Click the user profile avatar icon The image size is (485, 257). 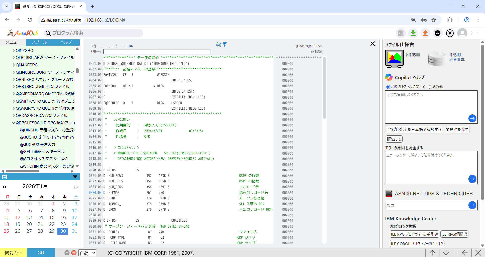coord(462,33)
